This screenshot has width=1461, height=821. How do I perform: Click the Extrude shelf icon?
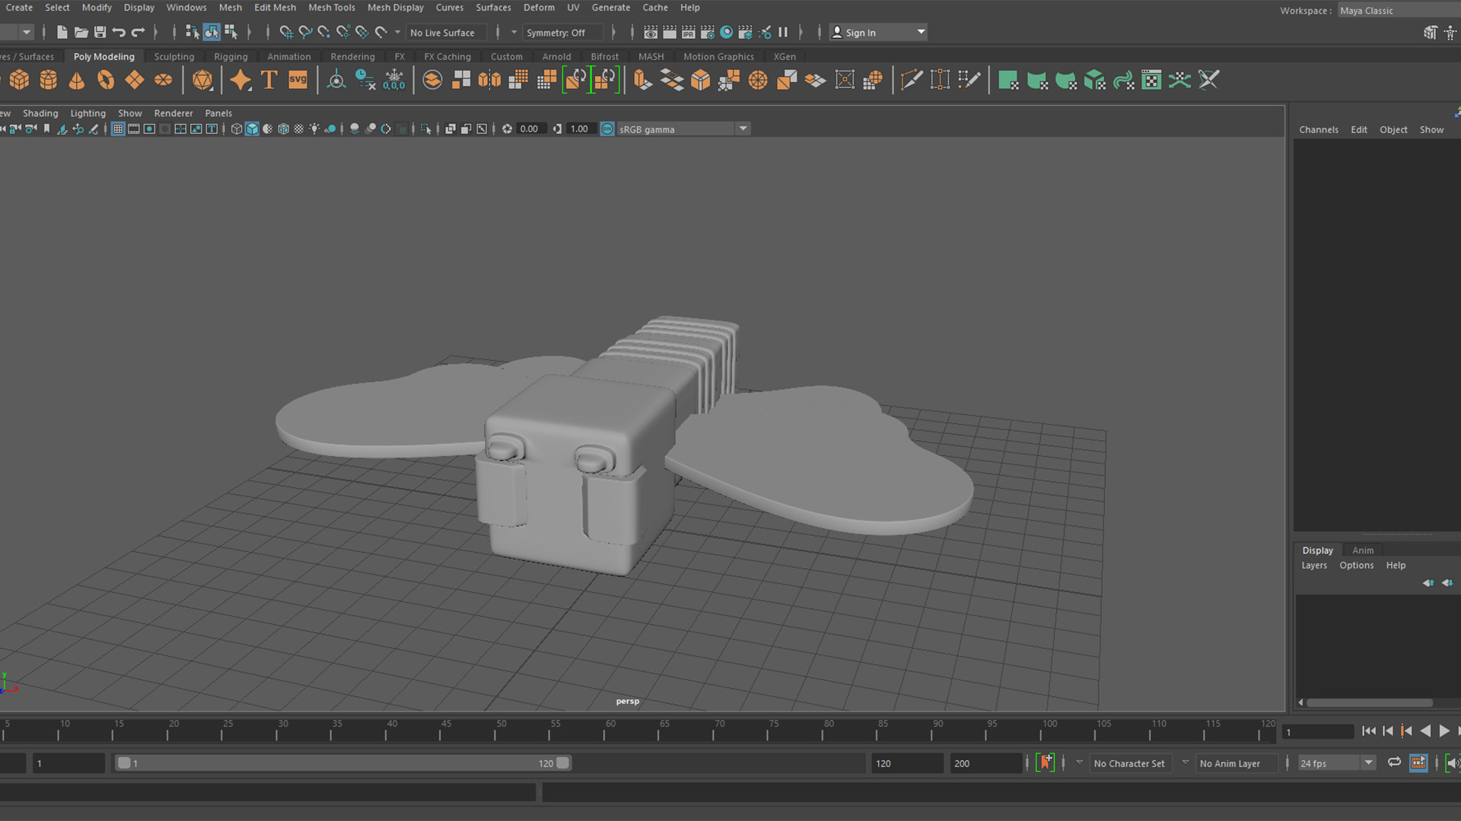point(643,80)
